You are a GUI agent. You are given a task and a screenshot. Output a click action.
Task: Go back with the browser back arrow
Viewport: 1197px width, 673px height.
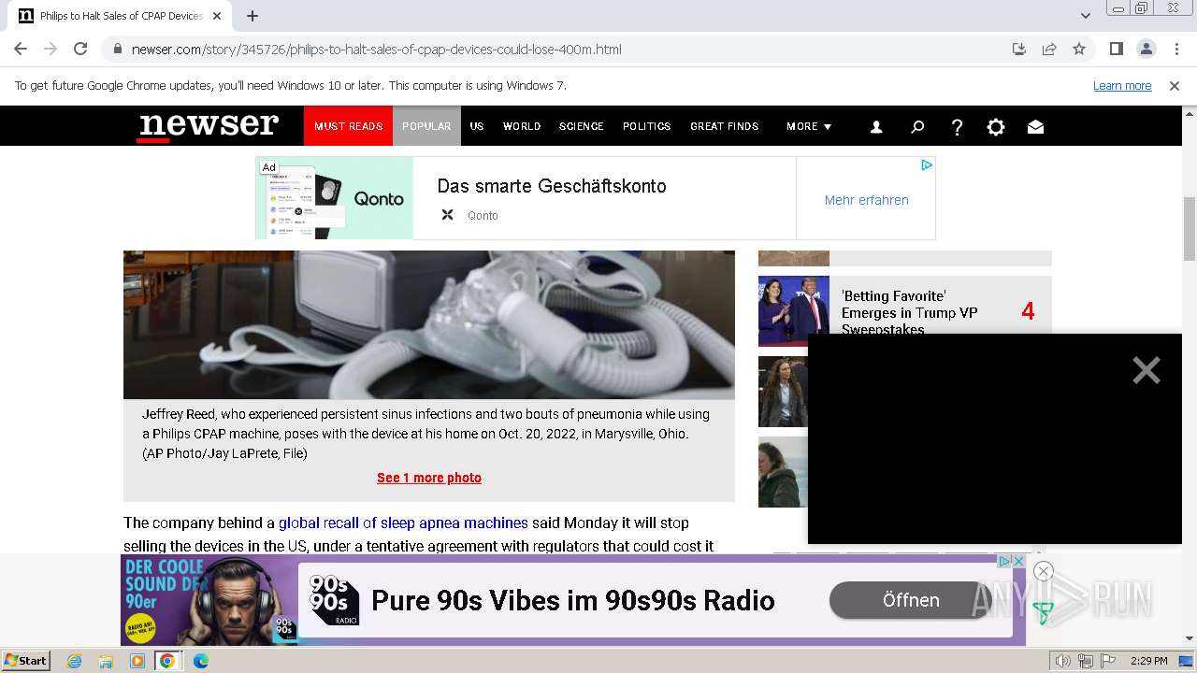pos(21,49)
